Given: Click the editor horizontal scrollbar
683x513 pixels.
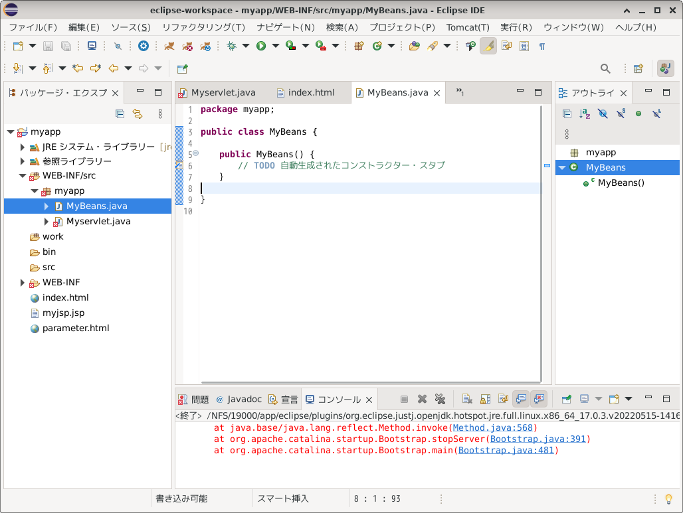Looking at the screenshot, I should pyautogui.click(x=370, y=382).
